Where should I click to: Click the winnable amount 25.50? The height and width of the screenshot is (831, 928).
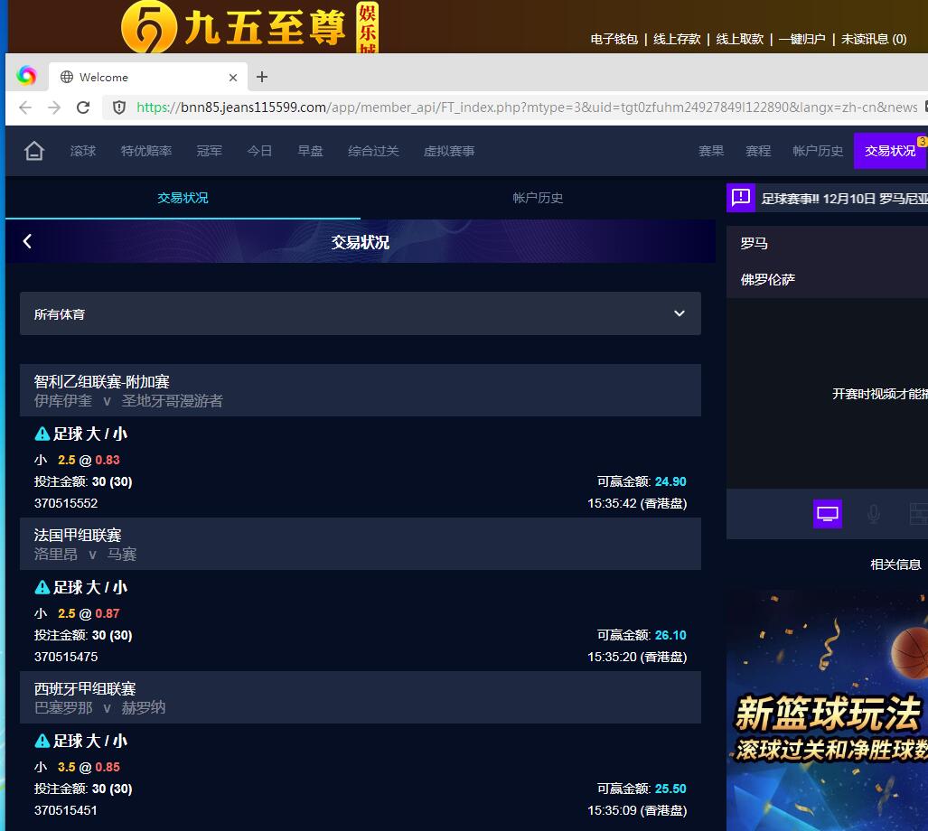click(670, 789)
